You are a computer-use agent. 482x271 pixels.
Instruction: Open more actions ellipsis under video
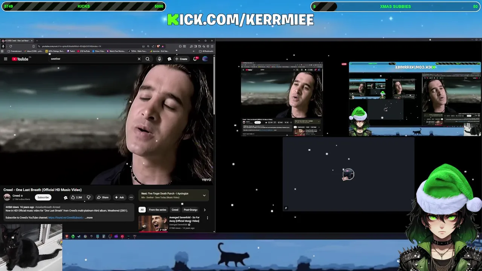pos(131,197)
